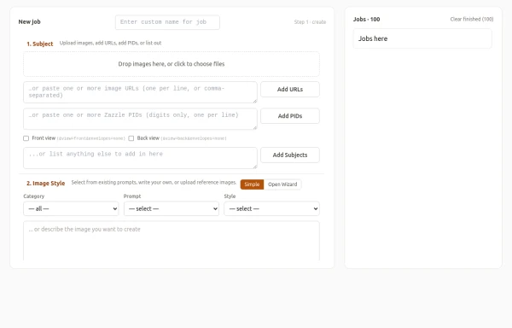Open the Style dropdown

click(x=271, y=208)
